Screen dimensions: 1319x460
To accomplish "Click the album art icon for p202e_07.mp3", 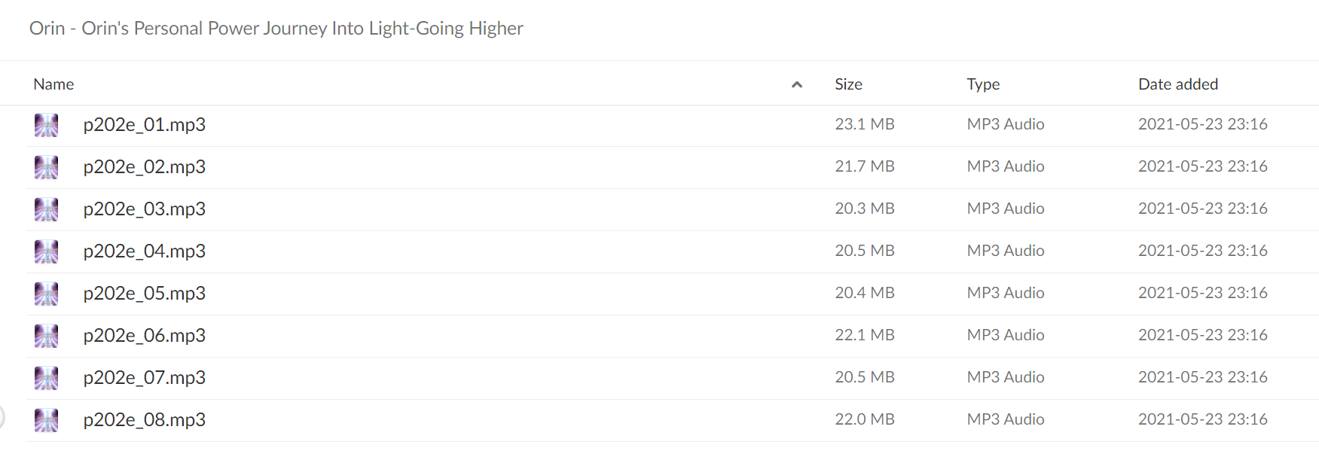I will [46, 378].
